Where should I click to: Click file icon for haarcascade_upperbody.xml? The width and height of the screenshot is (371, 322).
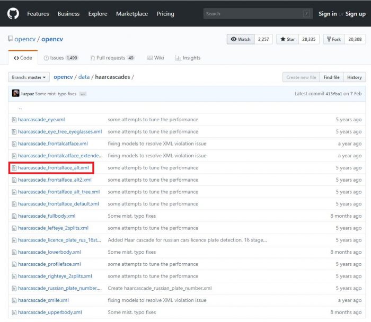pyautogui.click(x=14, y=312)
